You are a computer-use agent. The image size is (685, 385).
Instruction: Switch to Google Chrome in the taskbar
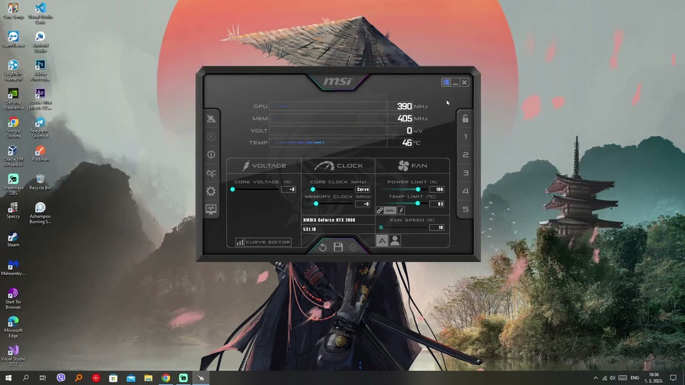tap(166, 378)
